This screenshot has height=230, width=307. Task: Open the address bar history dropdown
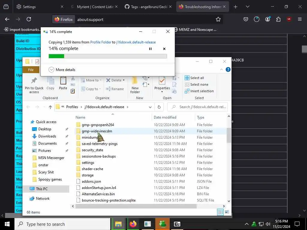point(150,107)
